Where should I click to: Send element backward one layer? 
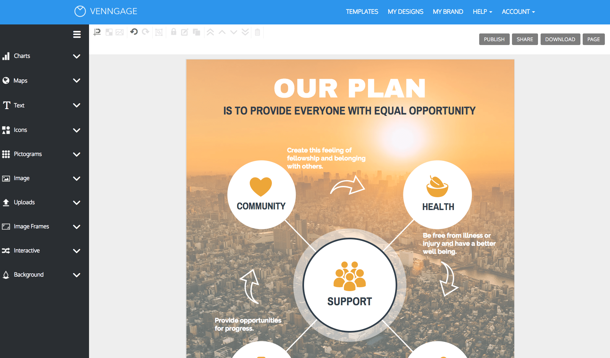[234, 32]
